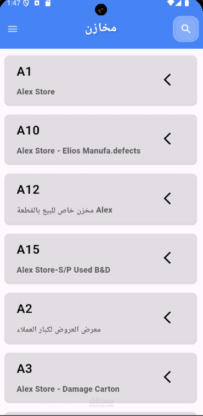
Task: Click chevron arrow on A10 card
Action: pyautogui.click(x=167, y=139)
